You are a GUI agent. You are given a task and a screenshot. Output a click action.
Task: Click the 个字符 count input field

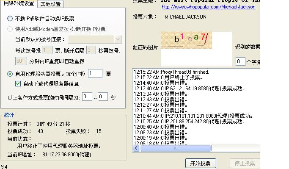pos(240,61)
